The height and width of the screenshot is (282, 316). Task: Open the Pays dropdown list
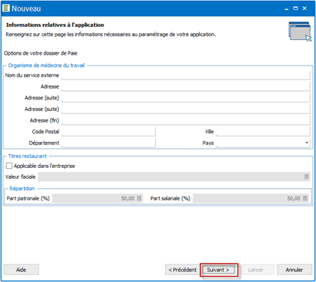[307, 143]
